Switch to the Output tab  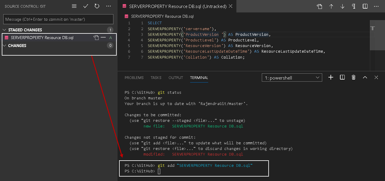tap(176, 78)
